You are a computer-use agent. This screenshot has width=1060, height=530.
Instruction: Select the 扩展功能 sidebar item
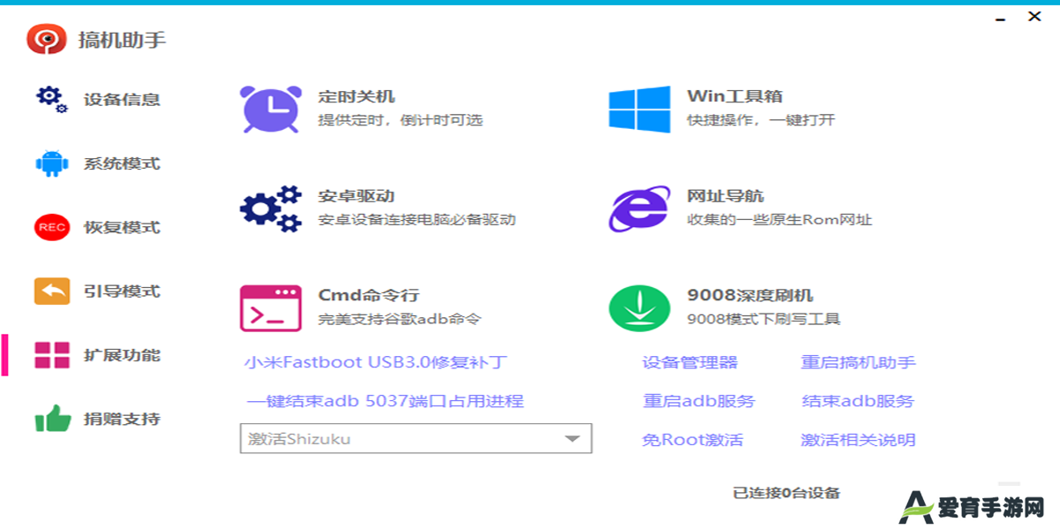point(122,355)
